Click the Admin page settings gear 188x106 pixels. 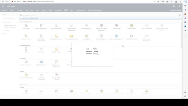tap(180, 15)
